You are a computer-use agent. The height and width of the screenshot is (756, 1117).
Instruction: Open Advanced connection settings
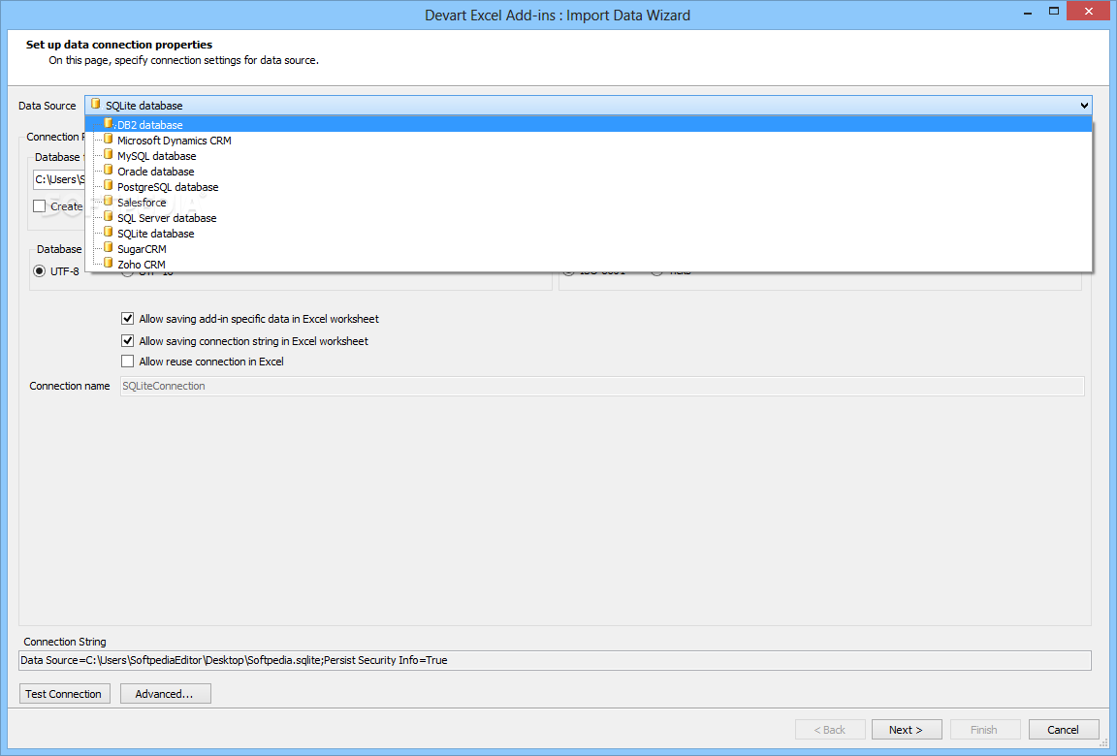[x=165, y=694]
